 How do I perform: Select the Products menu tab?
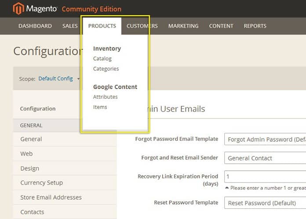pyautogui.click(x=102, y=26)
